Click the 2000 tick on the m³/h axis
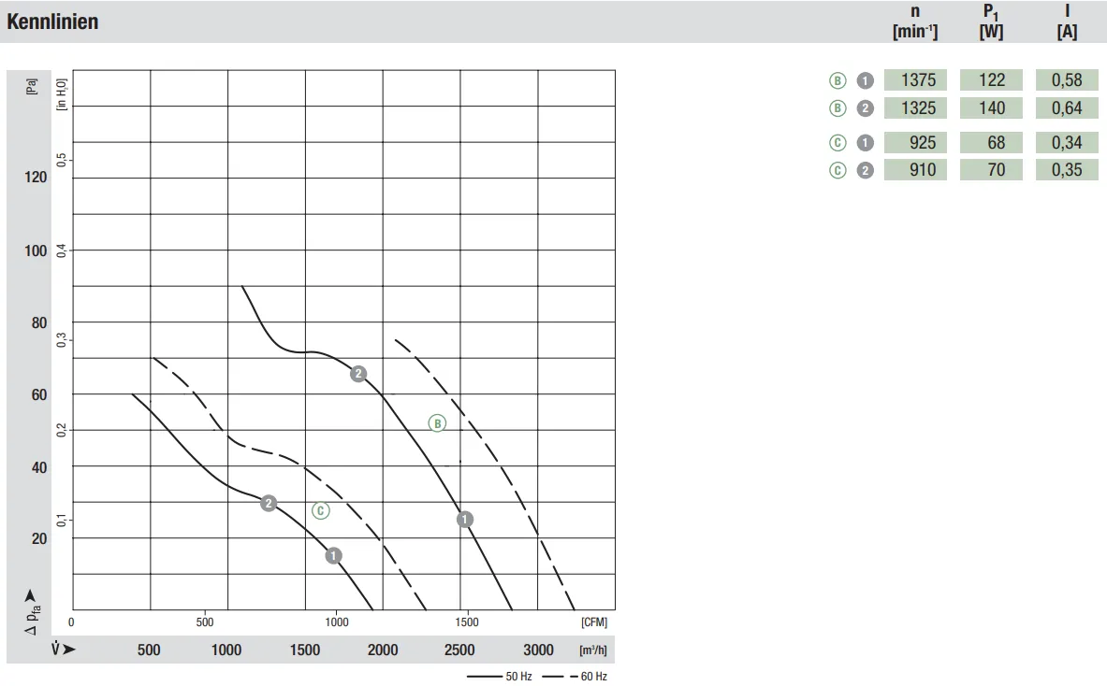 click(383, 650)
